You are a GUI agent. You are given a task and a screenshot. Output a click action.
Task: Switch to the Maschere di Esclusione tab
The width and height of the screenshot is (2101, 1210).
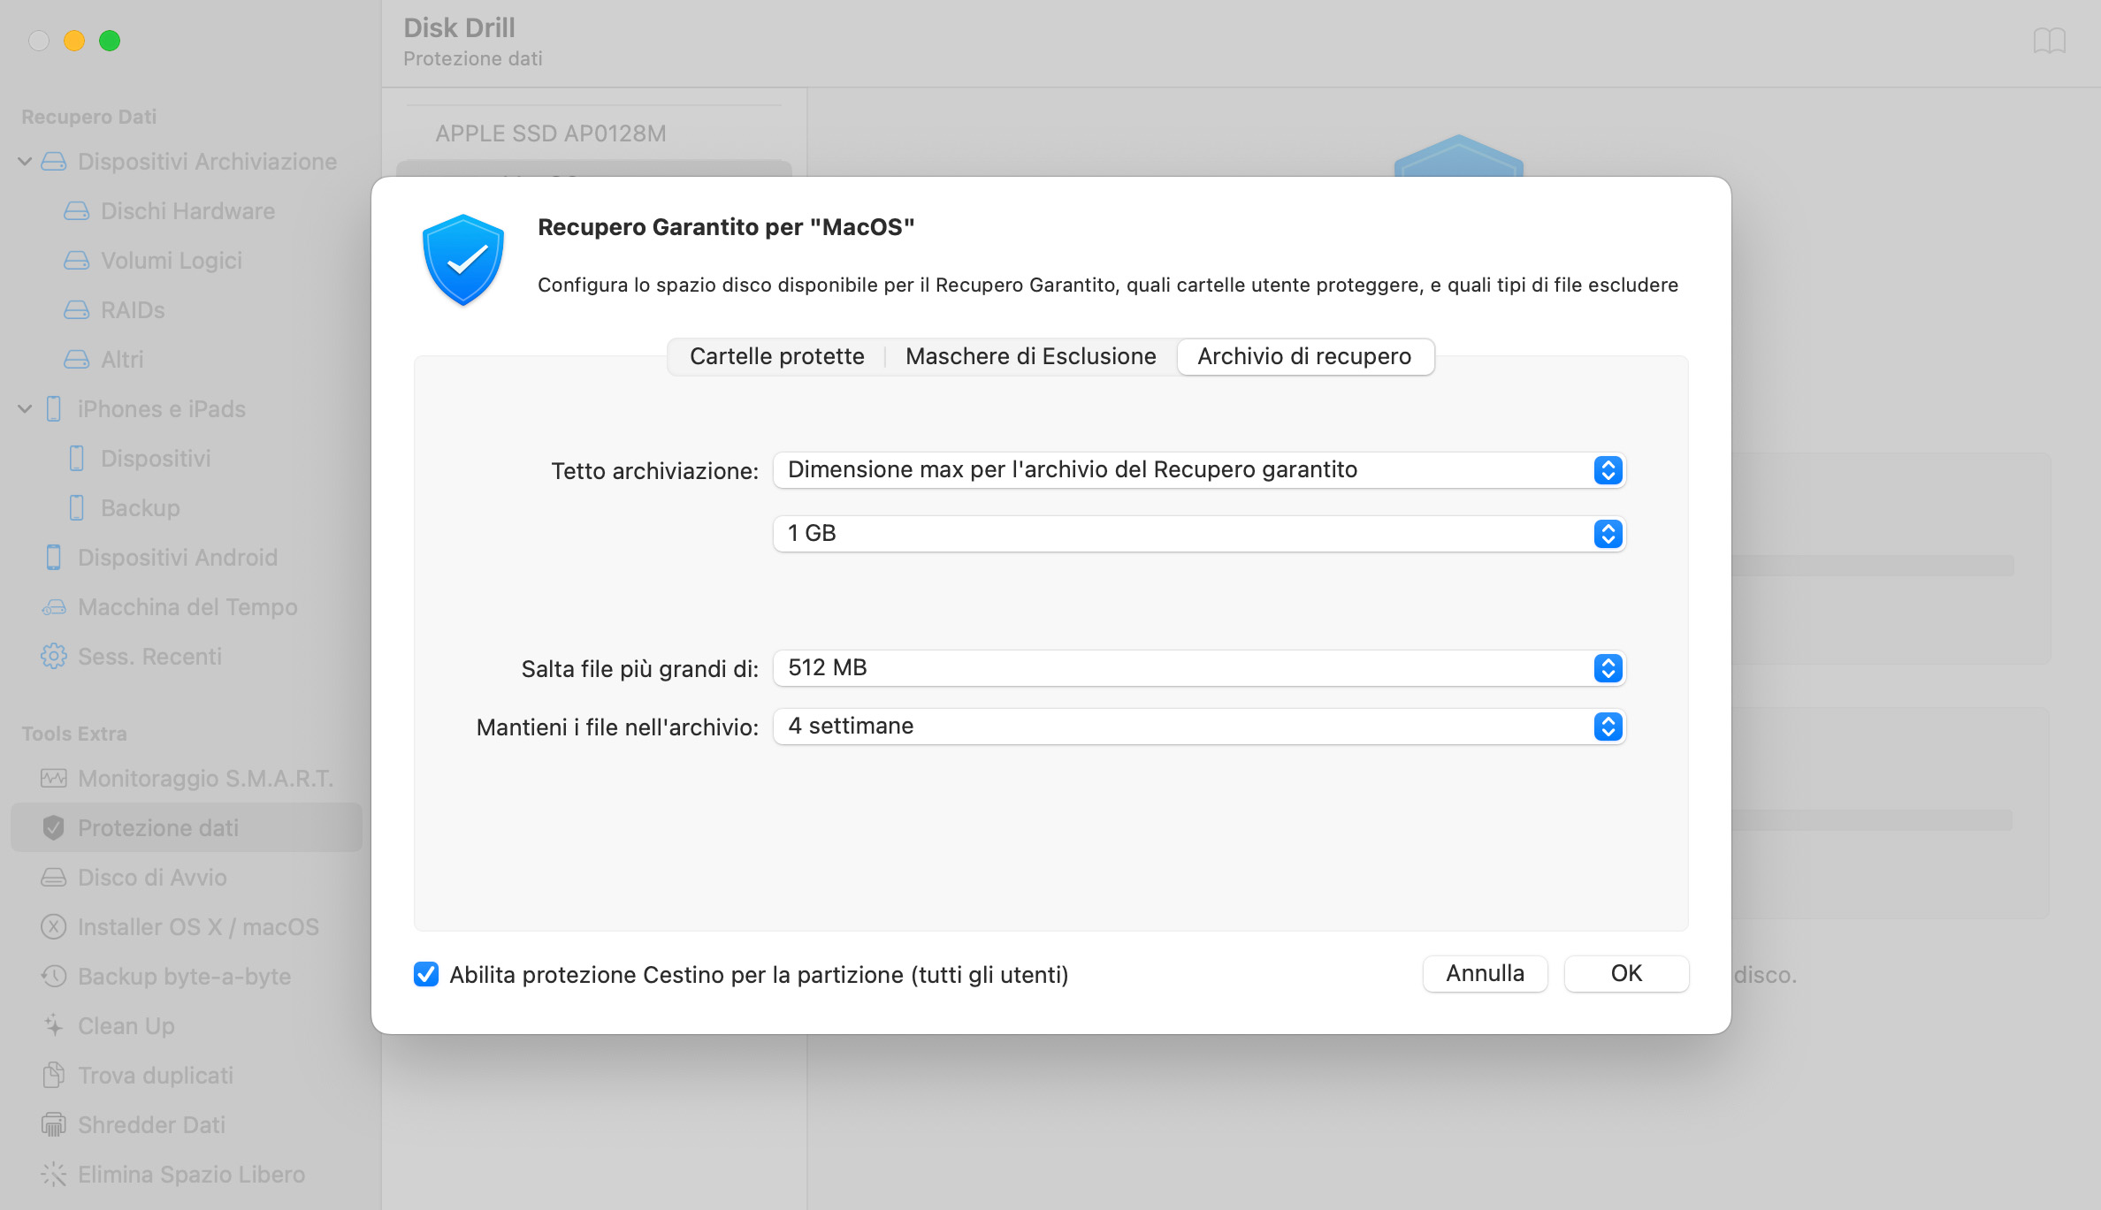coord(1031,357)
